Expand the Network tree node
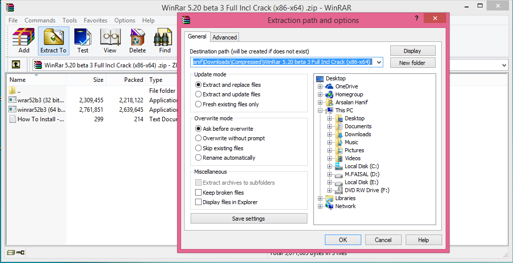This screenshot has height=263, width=513. click(320, 206)
